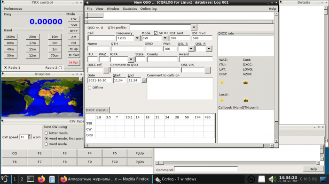Screen dimensions: 329x184
Task: Open the start menu icon in taskbar
Action: (5, 179)
